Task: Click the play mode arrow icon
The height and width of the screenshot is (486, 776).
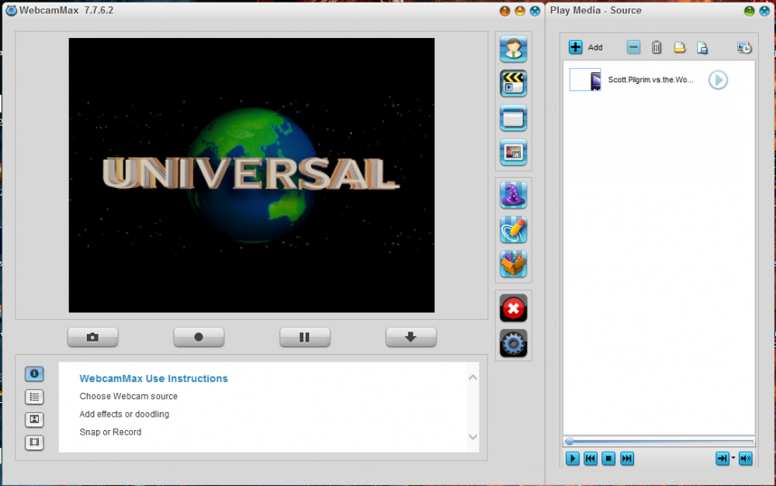Action: (722, 459)
